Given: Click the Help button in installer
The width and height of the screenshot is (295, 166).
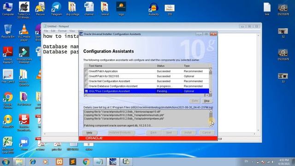Looking at the screenshot, I should (x=89, y=133).
